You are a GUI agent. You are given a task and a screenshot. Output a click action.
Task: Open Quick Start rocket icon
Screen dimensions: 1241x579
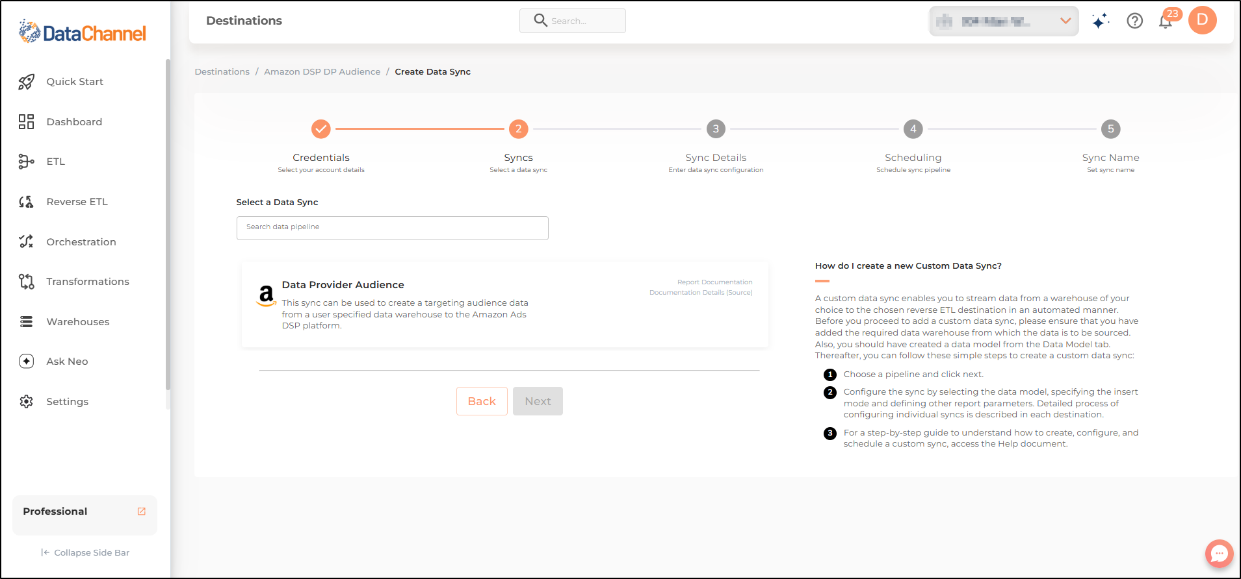click(26, 82)
